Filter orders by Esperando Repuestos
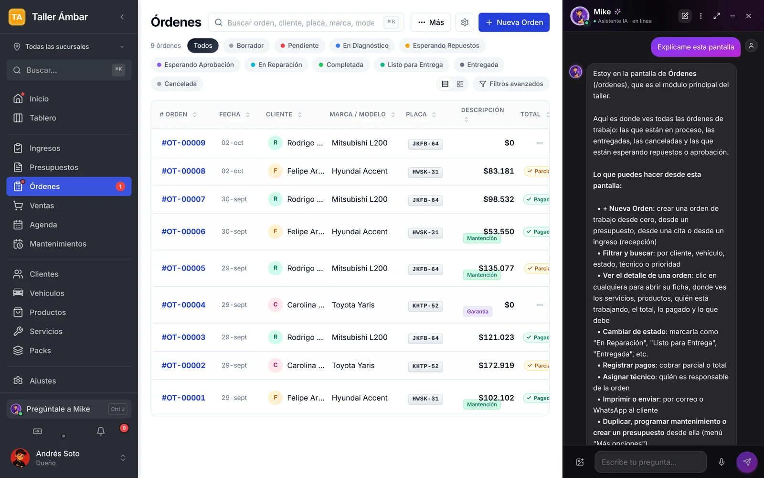The image size is (764, 478). 442,46
